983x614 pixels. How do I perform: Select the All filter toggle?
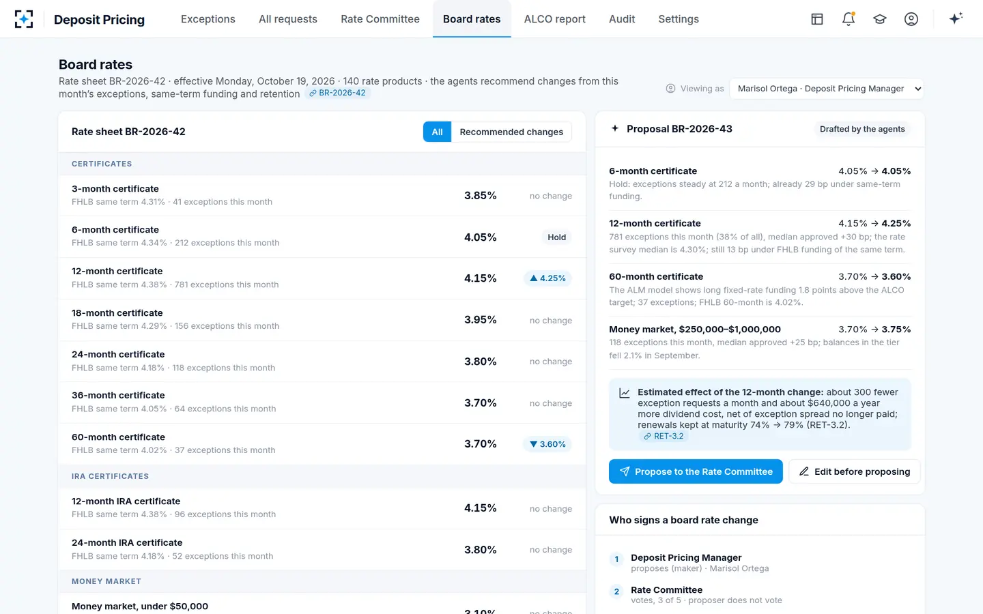[x=438, y=132]
